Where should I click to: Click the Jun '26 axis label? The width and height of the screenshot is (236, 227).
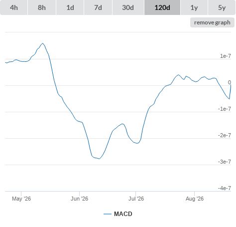coord(79,199)
